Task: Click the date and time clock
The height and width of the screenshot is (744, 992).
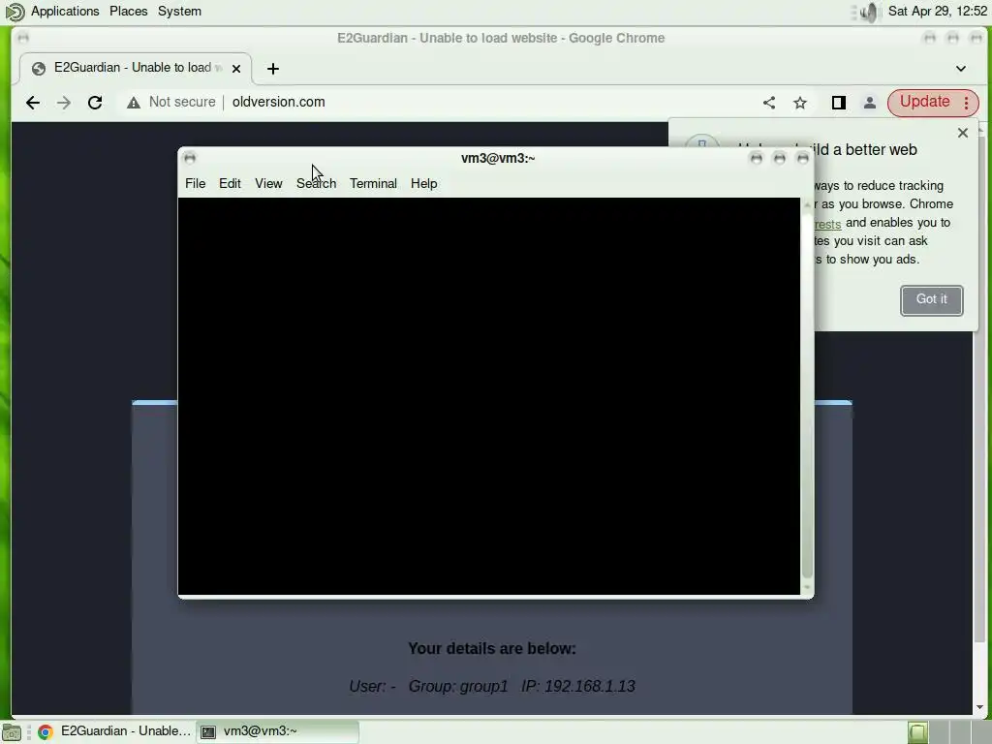Action: 937,12
